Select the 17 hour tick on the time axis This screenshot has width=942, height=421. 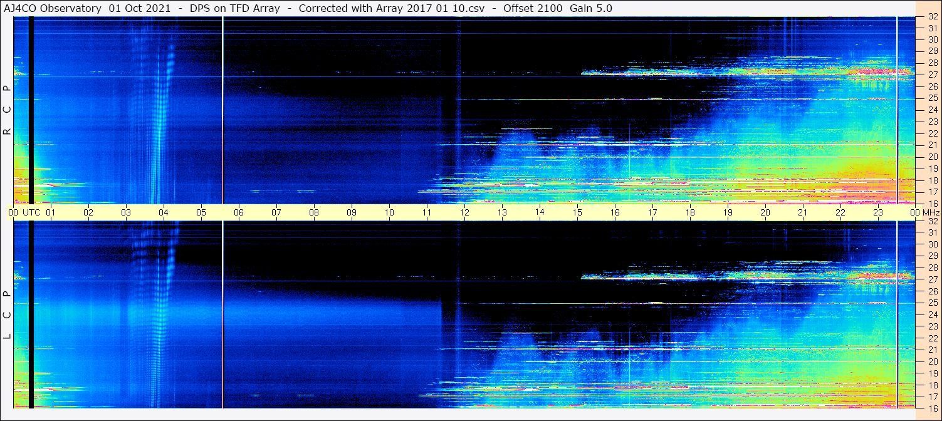[652, 212]
